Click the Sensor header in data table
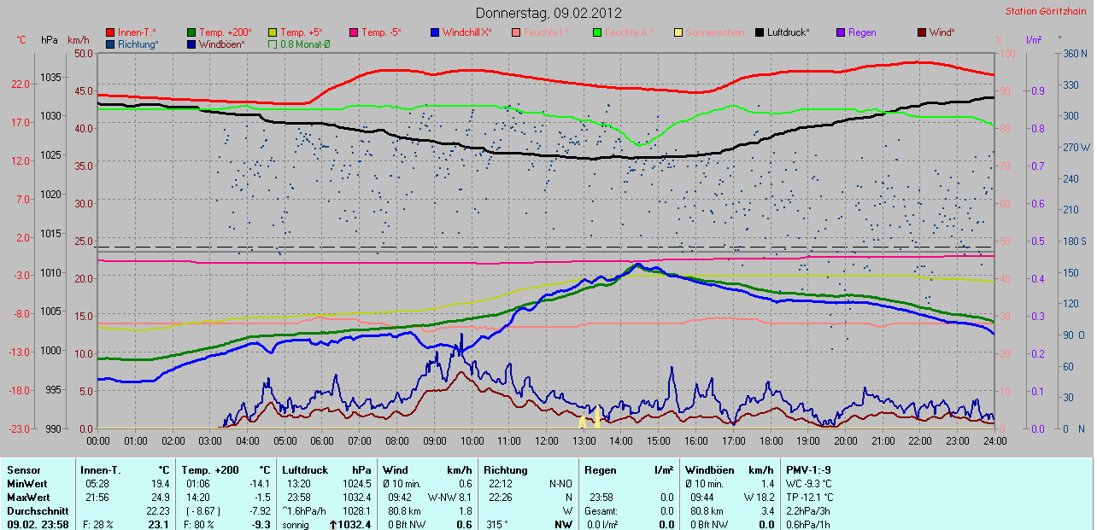This screenshot has width=1097, height=530. (23, 470)
